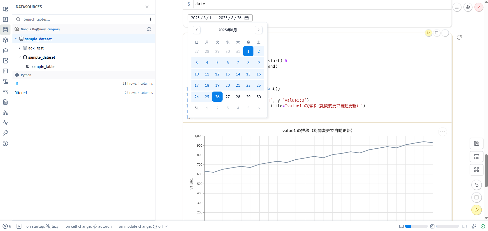Go to the previous month in calendar
Viewport: 488px width, 231px height.
coord(197,30)
